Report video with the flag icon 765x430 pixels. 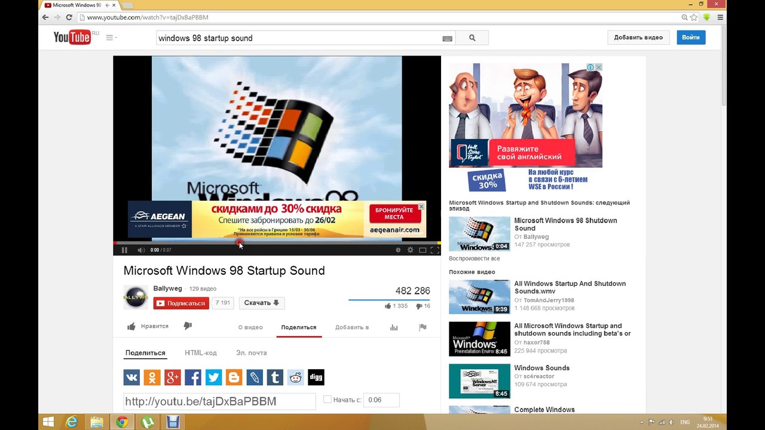pos(423,327)
